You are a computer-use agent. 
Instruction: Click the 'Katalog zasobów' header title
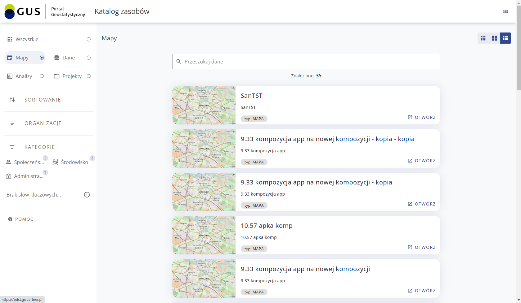pyautogui.click(x=122, y=11)
